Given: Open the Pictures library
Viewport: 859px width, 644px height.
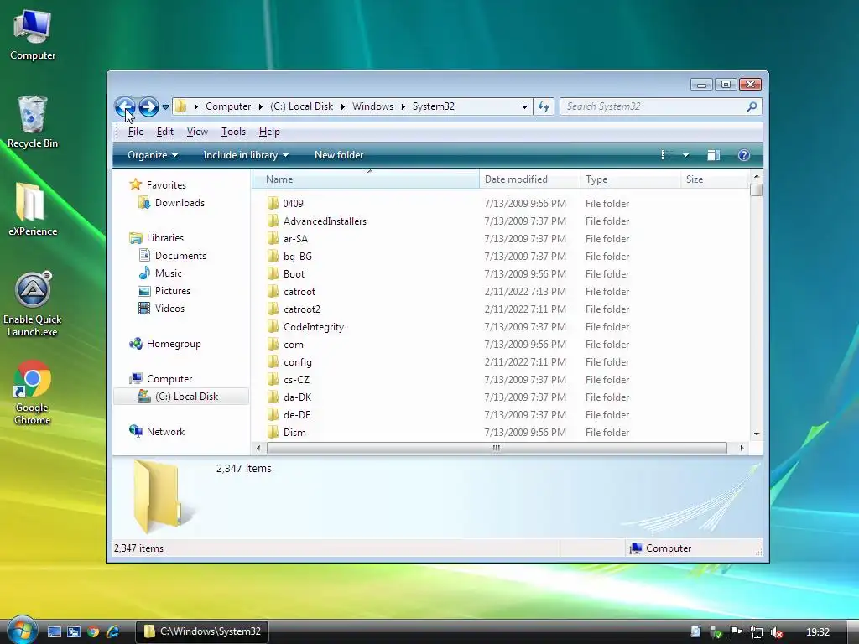Looking at the screenshot, I should coord(172,291).
